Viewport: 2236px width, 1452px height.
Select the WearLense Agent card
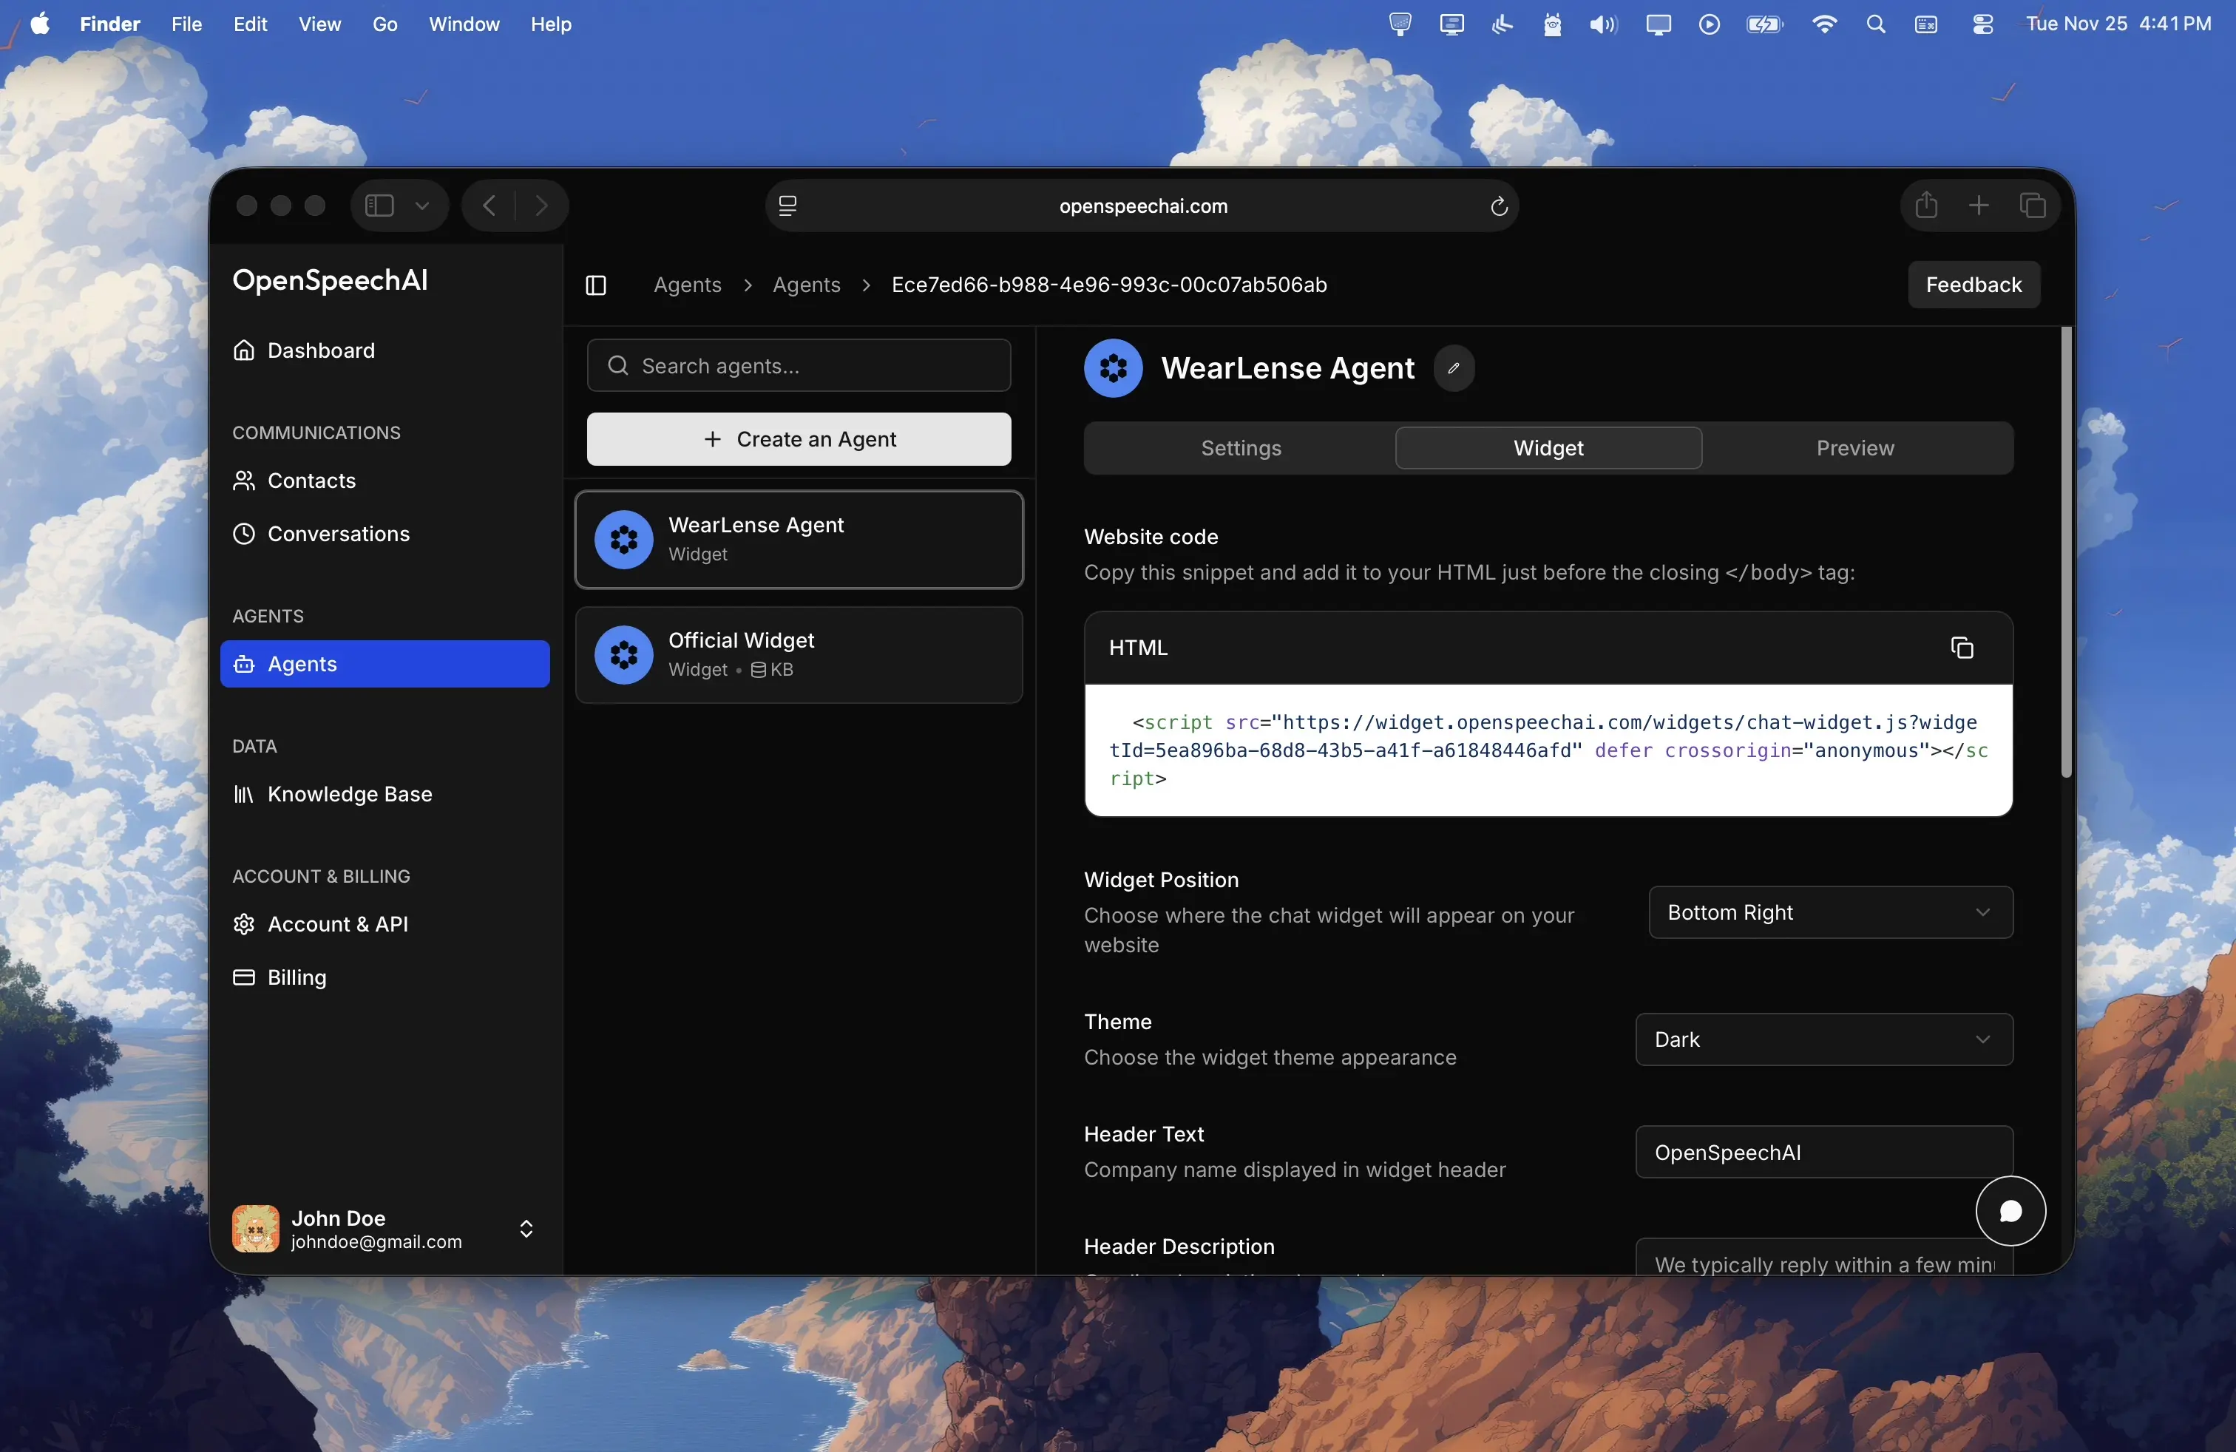pos(799,539)
